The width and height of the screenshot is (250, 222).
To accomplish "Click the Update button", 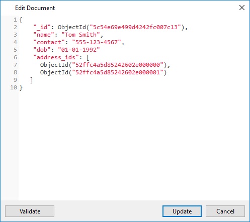I will (x=182, y=211).
